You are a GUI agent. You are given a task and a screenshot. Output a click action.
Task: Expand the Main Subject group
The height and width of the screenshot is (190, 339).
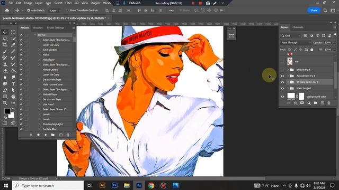[x=288, y=88]
